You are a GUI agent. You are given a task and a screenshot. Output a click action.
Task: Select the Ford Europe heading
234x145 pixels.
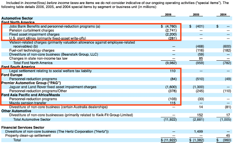[x=12, y=75]
